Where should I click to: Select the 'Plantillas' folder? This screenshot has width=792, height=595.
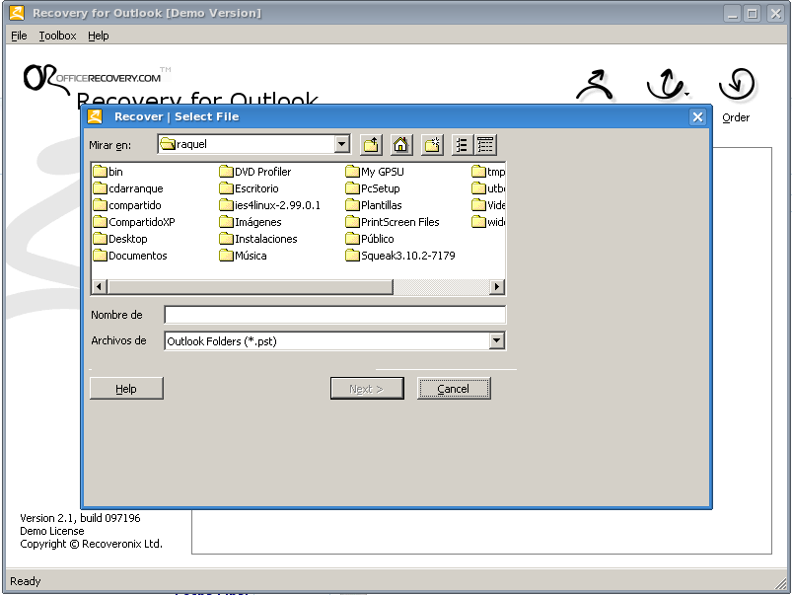374,204
